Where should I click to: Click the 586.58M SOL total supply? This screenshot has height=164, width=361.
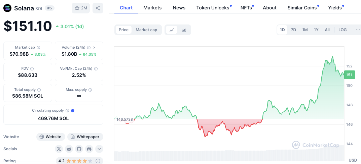[28, 96]
